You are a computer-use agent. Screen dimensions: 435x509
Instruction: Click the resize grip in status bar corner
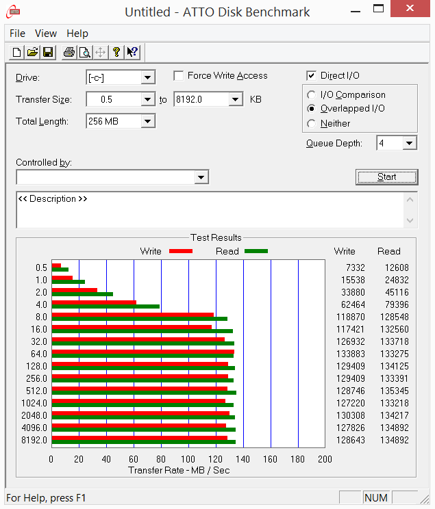(x=424, y=499)
